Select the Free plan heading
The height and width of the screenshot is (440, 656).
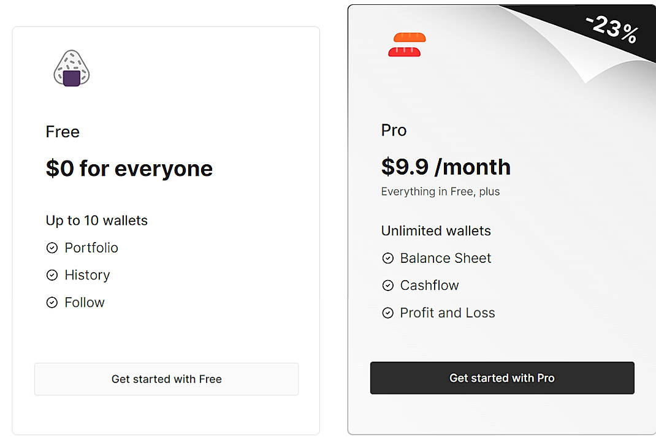(x=62, y=132)
